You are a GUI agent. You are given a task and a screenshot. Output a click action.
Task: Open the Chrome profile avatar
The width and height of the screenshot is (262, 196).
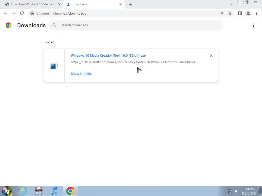click(x=248, y=13)
